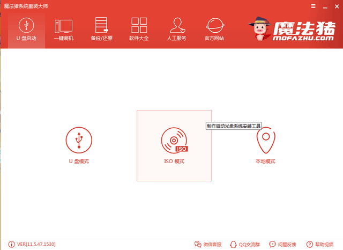Close the 魔法猪系统重装大师 window
The width and height of the screenshot is (343, 250).
(x=335, y=5)
